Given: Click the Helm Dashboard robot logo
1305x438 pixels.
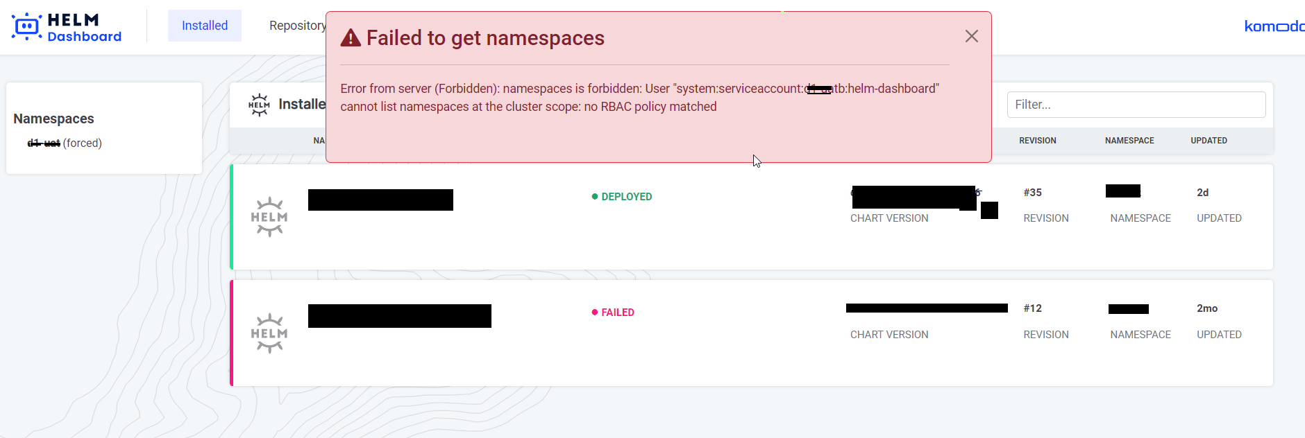Looking at the screenshot, I should pos(26,26).
